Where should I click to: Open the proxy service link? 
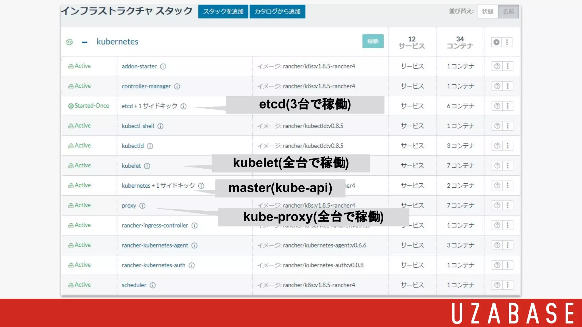tap(129, 206)
